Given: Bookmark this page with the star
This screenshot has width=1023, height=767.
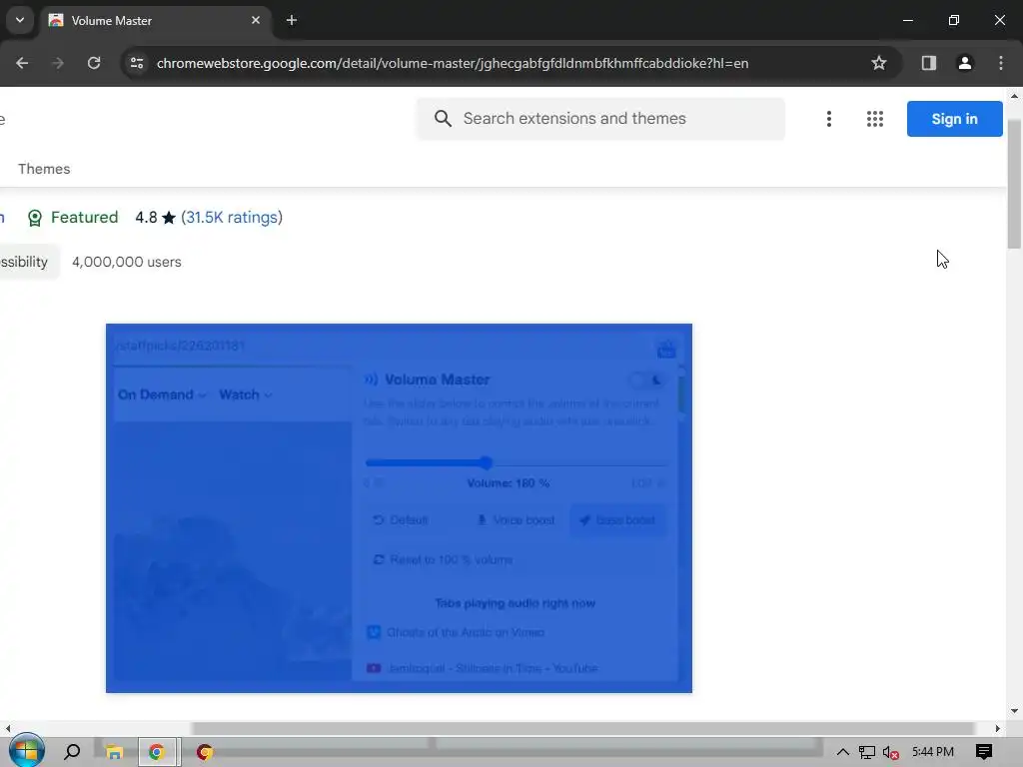Looking at the screenshot, I should point(879,63).
